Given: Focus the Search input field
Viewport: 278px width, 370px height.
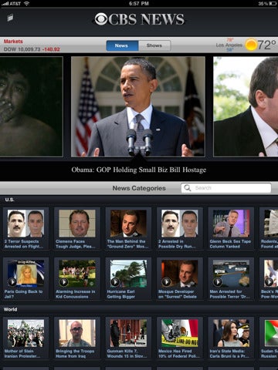Looking at the screenshot, I should click(226, 188).
